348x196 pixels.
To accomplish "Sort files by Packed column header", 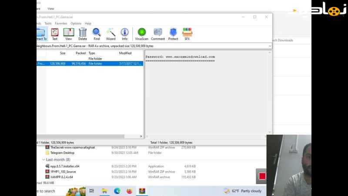I will (x=80, y=53).
